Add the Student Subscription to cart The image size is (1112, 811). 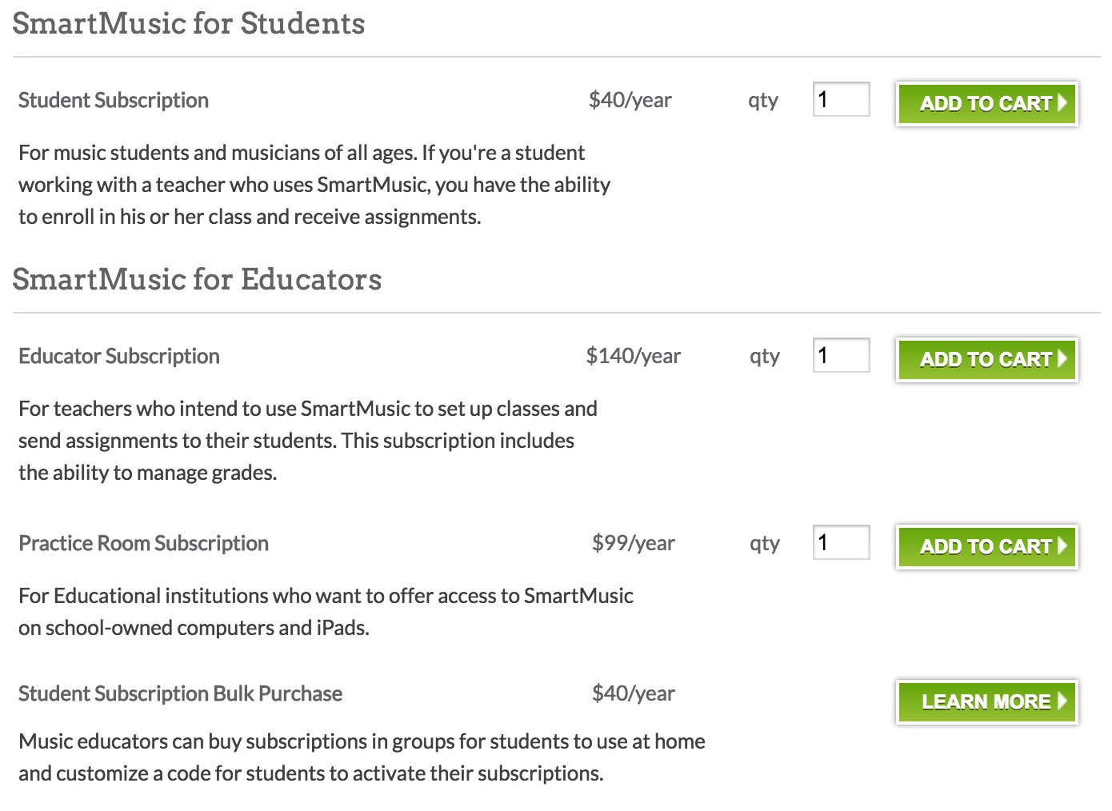click(x=986, y=104)
